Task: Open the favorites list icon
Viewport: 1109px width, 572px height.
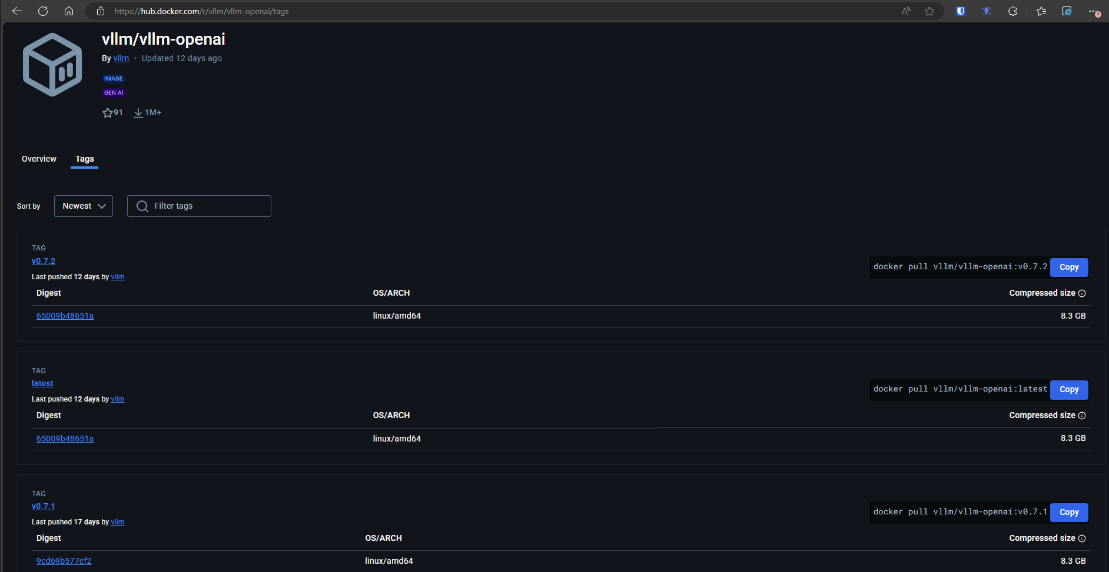Action: (x=1041, y=11)
